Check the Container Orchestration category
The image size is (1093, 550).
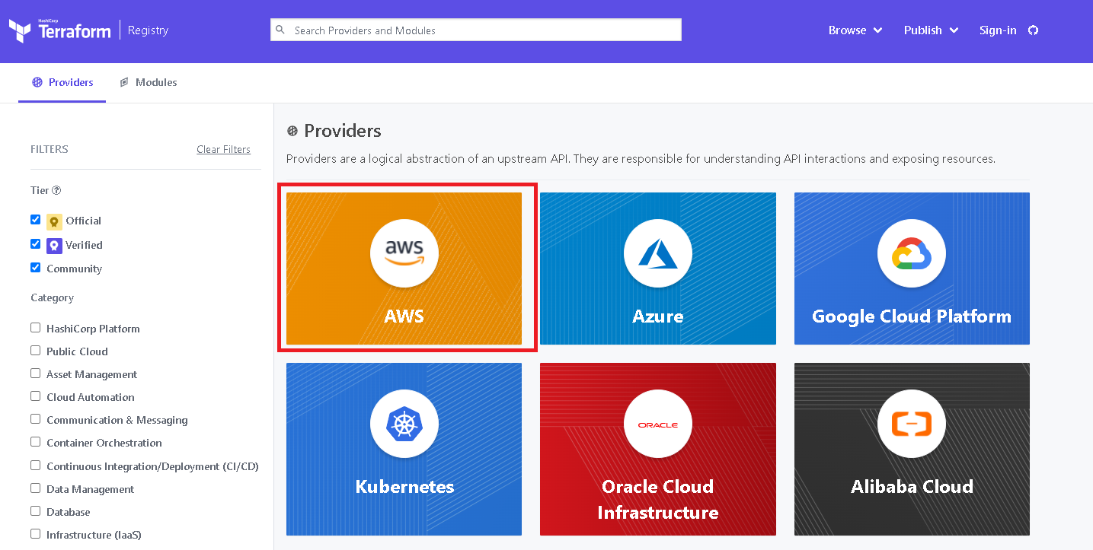click(x=35, y=442)
